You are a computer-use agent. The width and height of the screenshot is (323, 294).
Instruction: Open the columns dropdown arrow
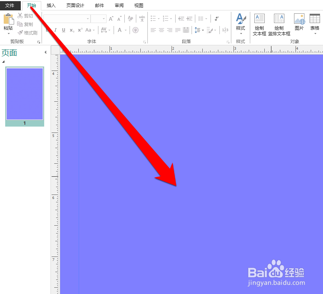(206, 19)
